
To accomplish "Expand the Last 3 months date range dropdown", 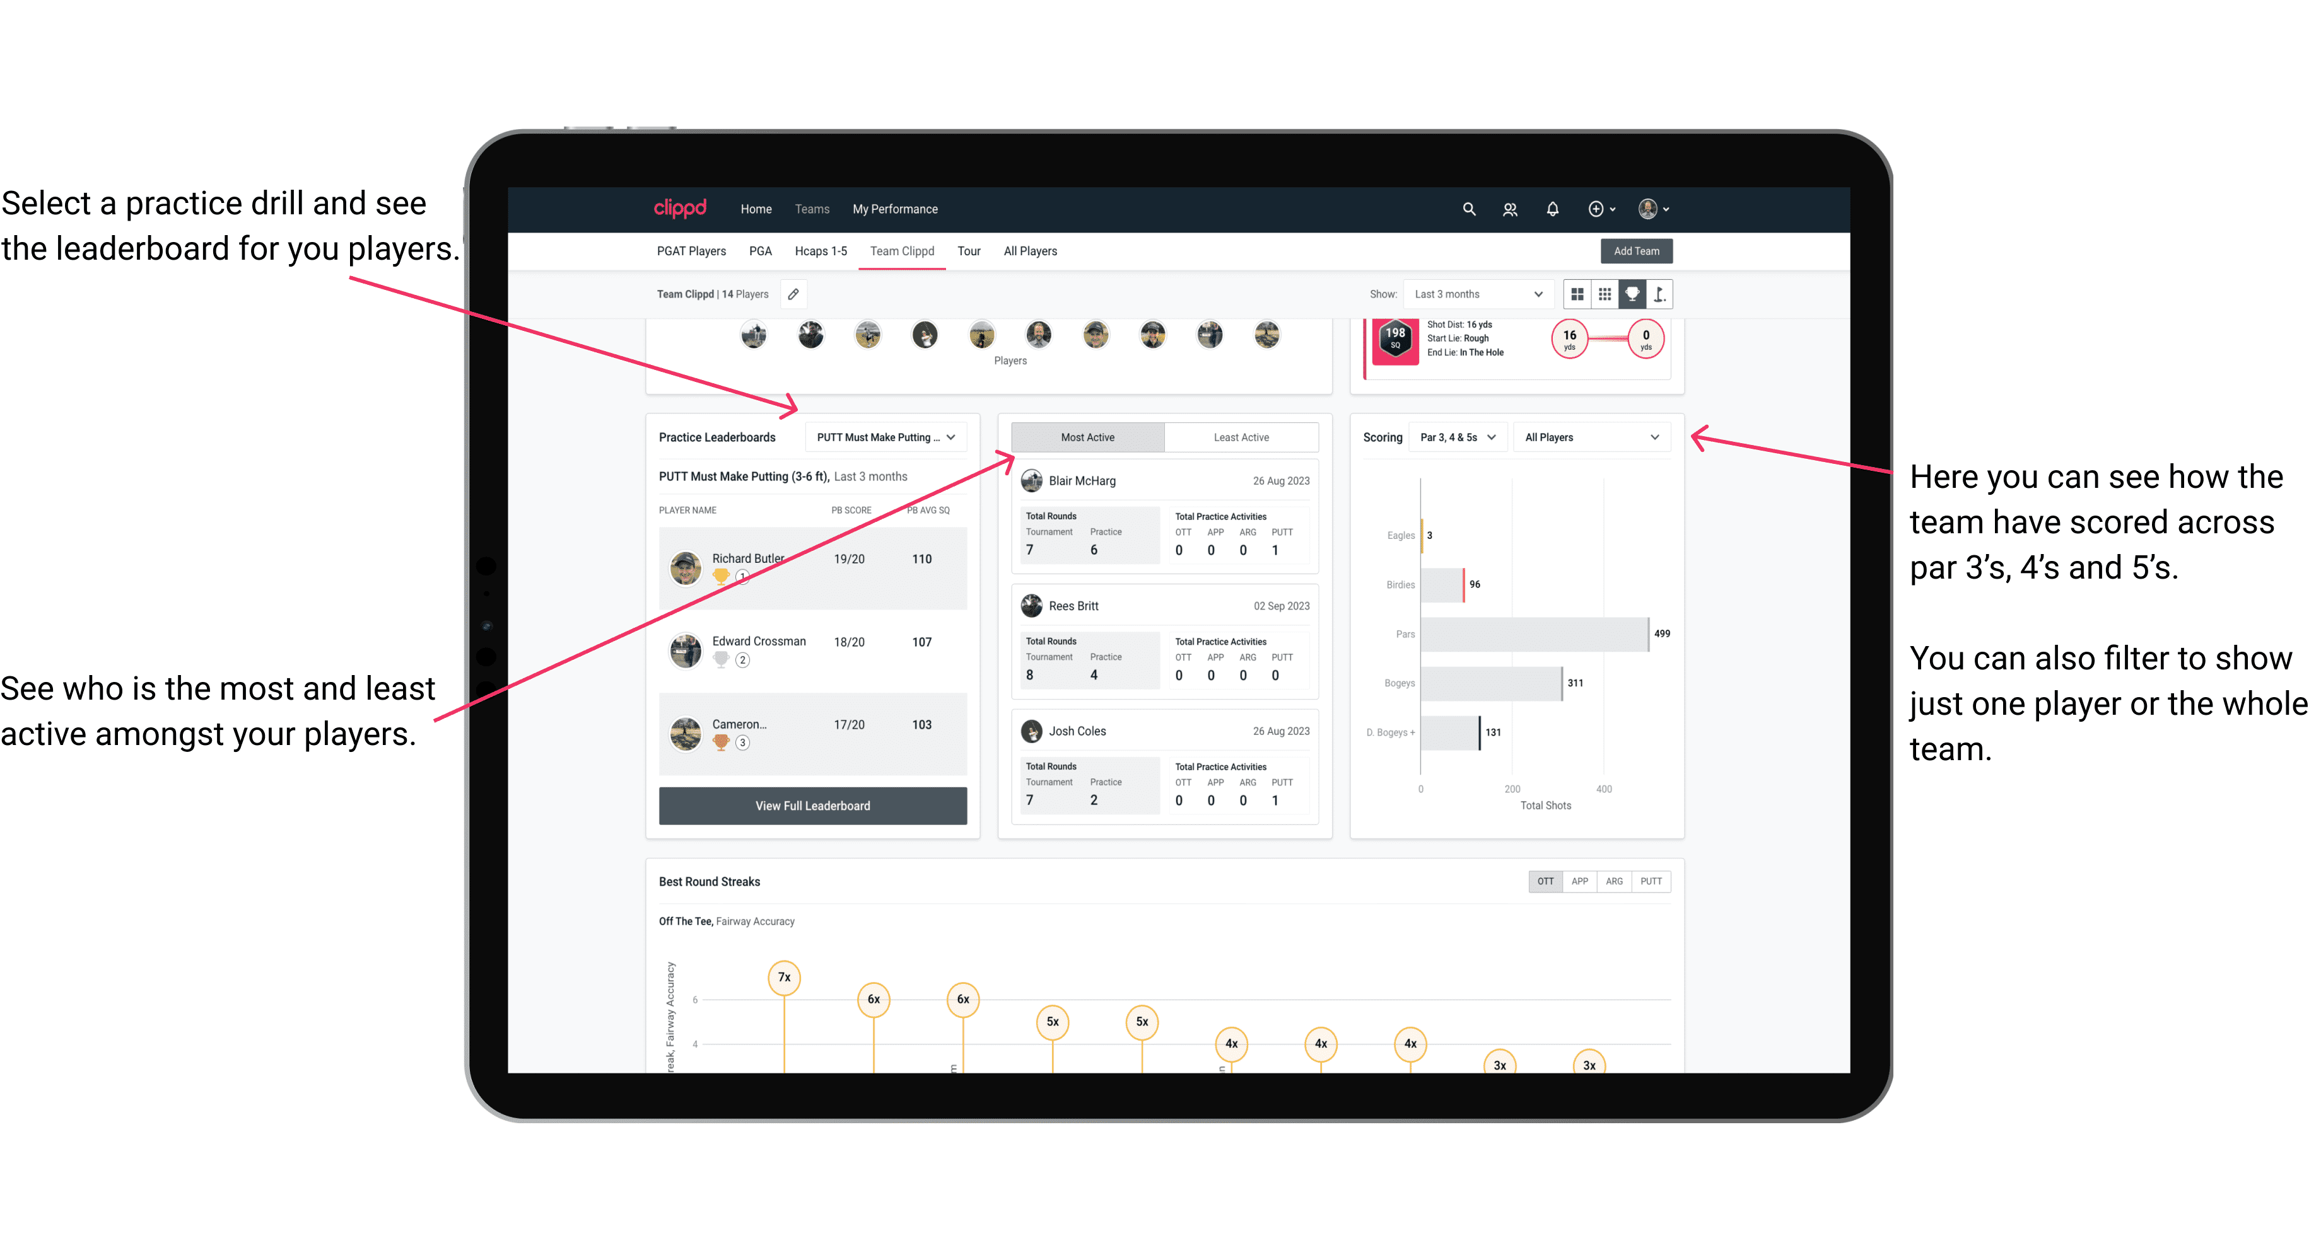I will pyautogui.click(x=1476, y=295).
